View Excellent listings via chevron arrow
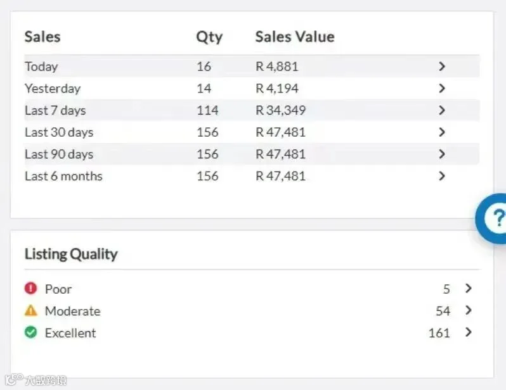 [469, 332]
